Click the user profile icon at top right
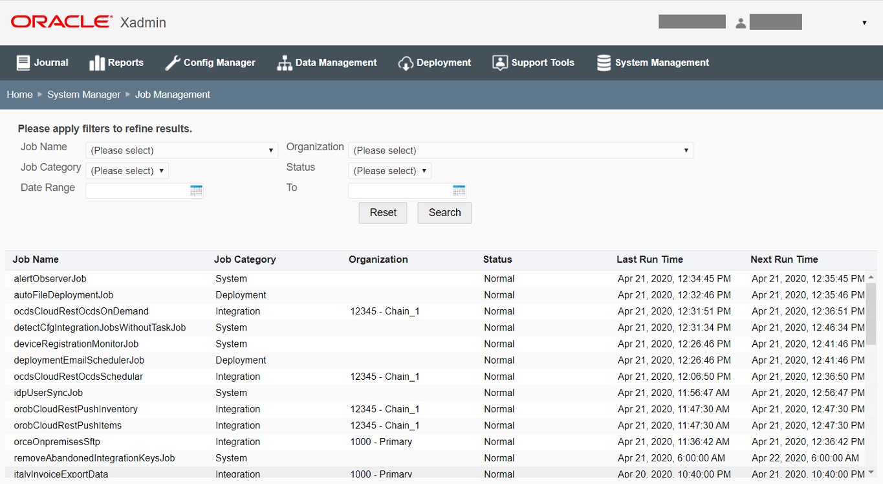Screen dimensions: 883x484 [x=741, y=21]
